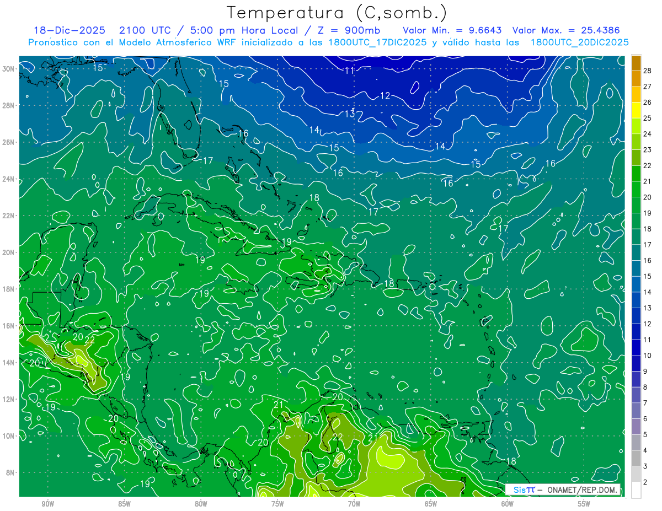Click longitude axis label '90W'
The image size is (662, 511).
(x=47, y=504)
